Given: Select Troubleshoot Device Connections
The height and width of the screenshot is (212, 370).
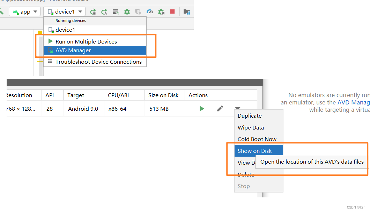Looking at the screenshot, I should pyautogui.click(x=95, y=62).
